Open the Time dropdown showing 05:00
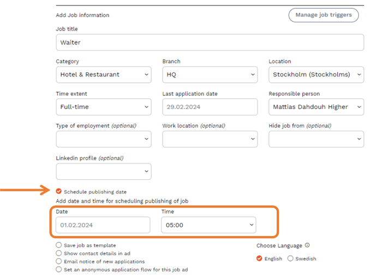The height and width of the screenshot is (279, 371). pyautogui.click(x=208, y=225)
